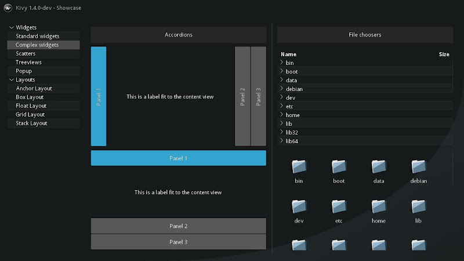Open the Scatters showcase
Screen dimensions: 464x261
point(43,53)
